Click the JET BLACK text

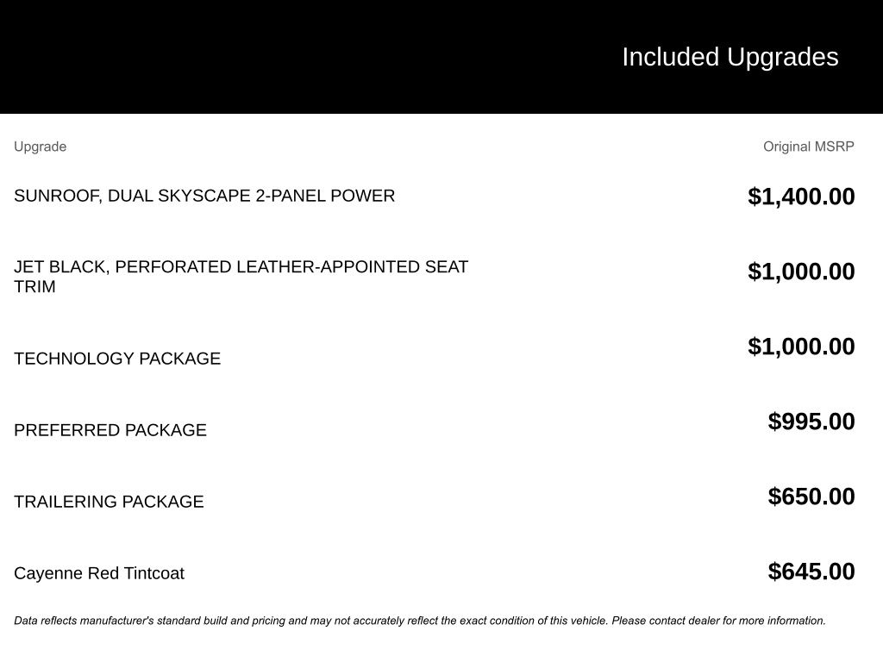[60, 267]
